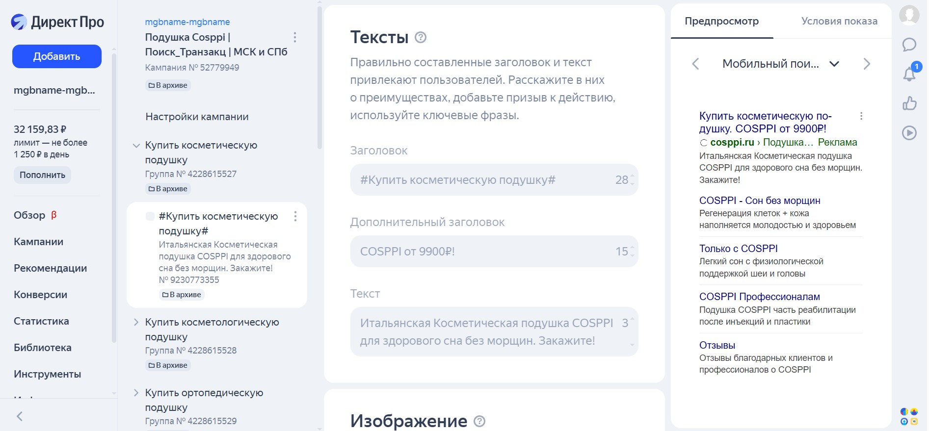Collapse the left sidebar arrow
929x431 pixels.
(x=20, y=416)
